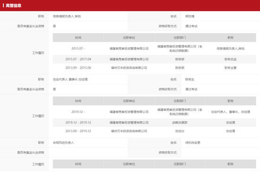Click the name value of the 法定代表人 executive
260x176 pixels.
pyautogui.click(x=190, y=79)
